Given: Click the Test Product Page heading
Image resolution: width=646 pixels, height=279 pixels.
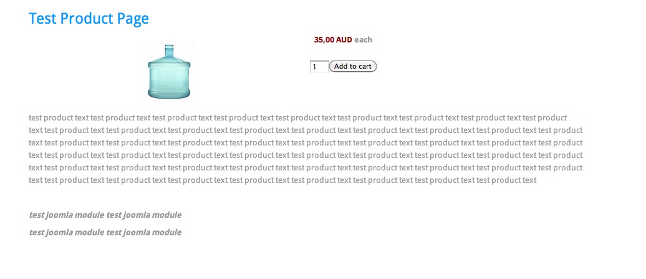Looking at the screenshot, I should tap(89, 19).
